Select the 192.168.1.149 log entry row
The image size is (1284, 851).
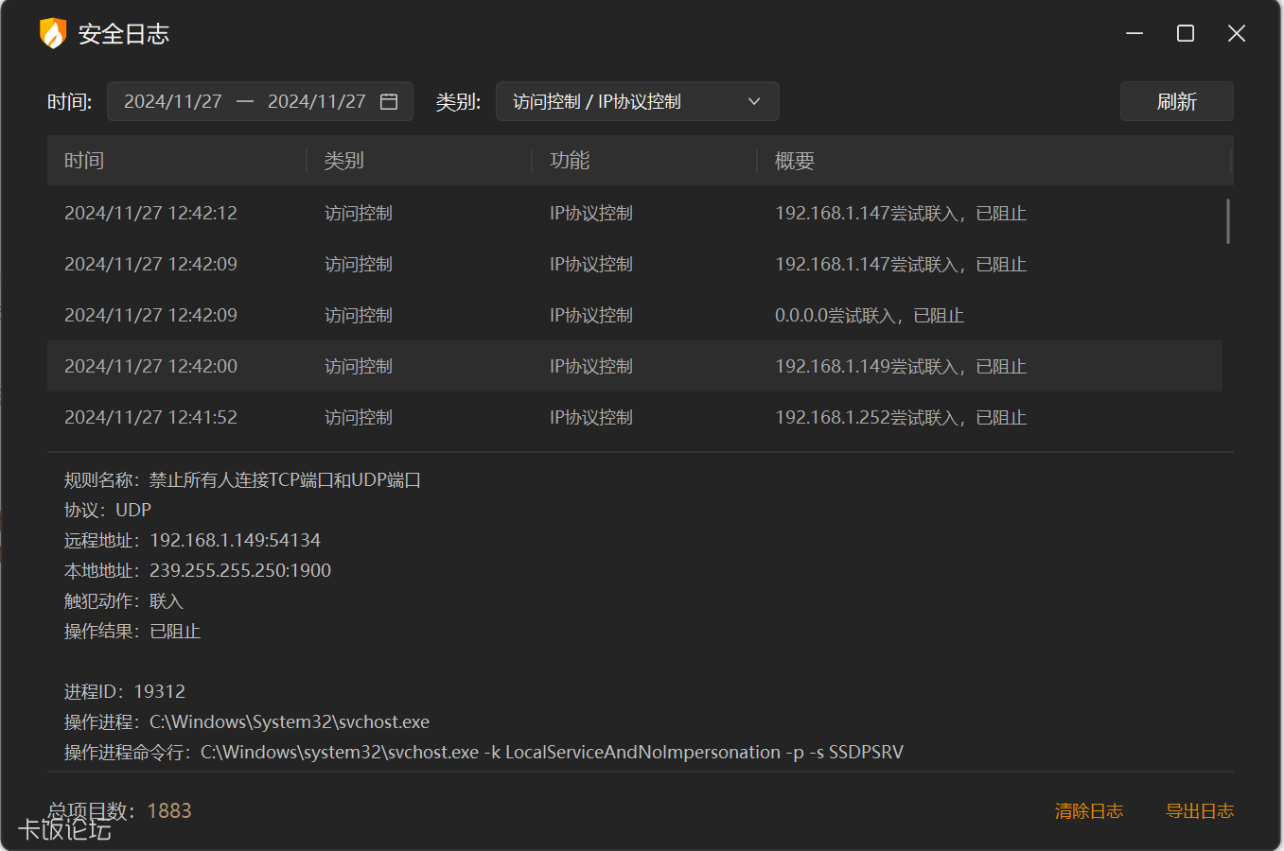tap(634, 367)
